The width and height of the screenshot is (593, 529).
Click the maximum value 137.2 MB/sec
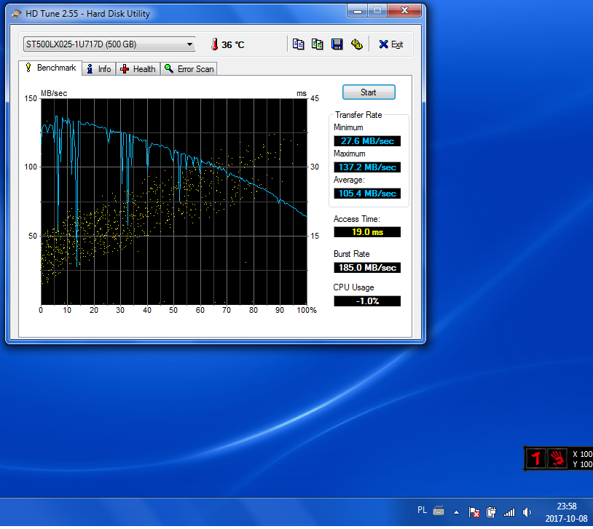click(x=367, y=167)
